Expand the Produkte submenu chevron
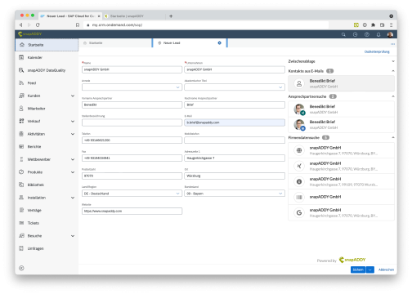 click(x=73, y=172)
